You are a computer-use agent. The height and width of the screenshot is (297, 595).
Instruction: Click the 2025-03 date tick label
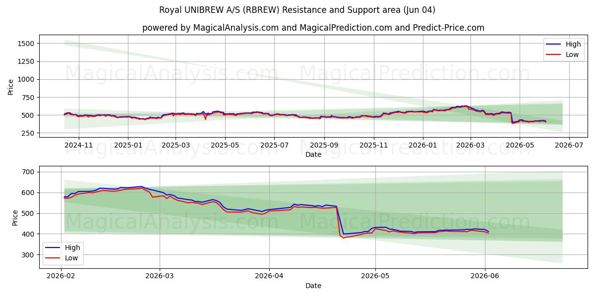pos(176,146)
